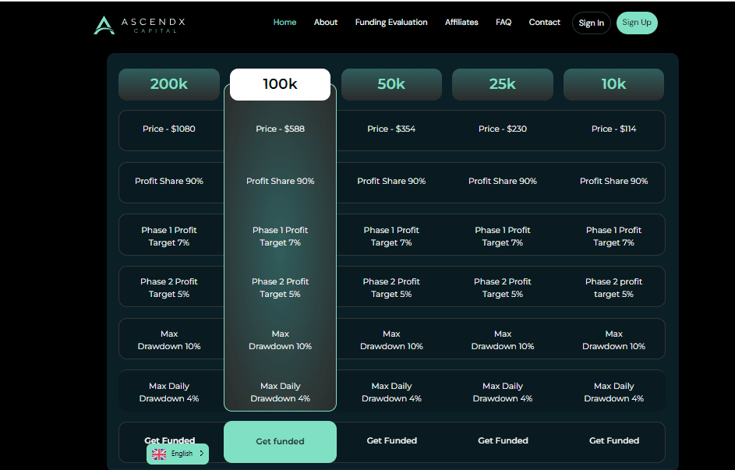Click the 'Price - $114' text
This screenshot has height=470, width=735.
point(613,129)
